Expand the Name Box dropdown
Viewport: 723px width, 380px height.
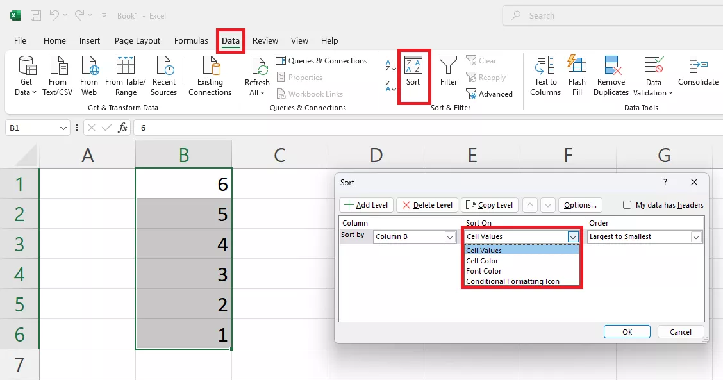(63, 128)
